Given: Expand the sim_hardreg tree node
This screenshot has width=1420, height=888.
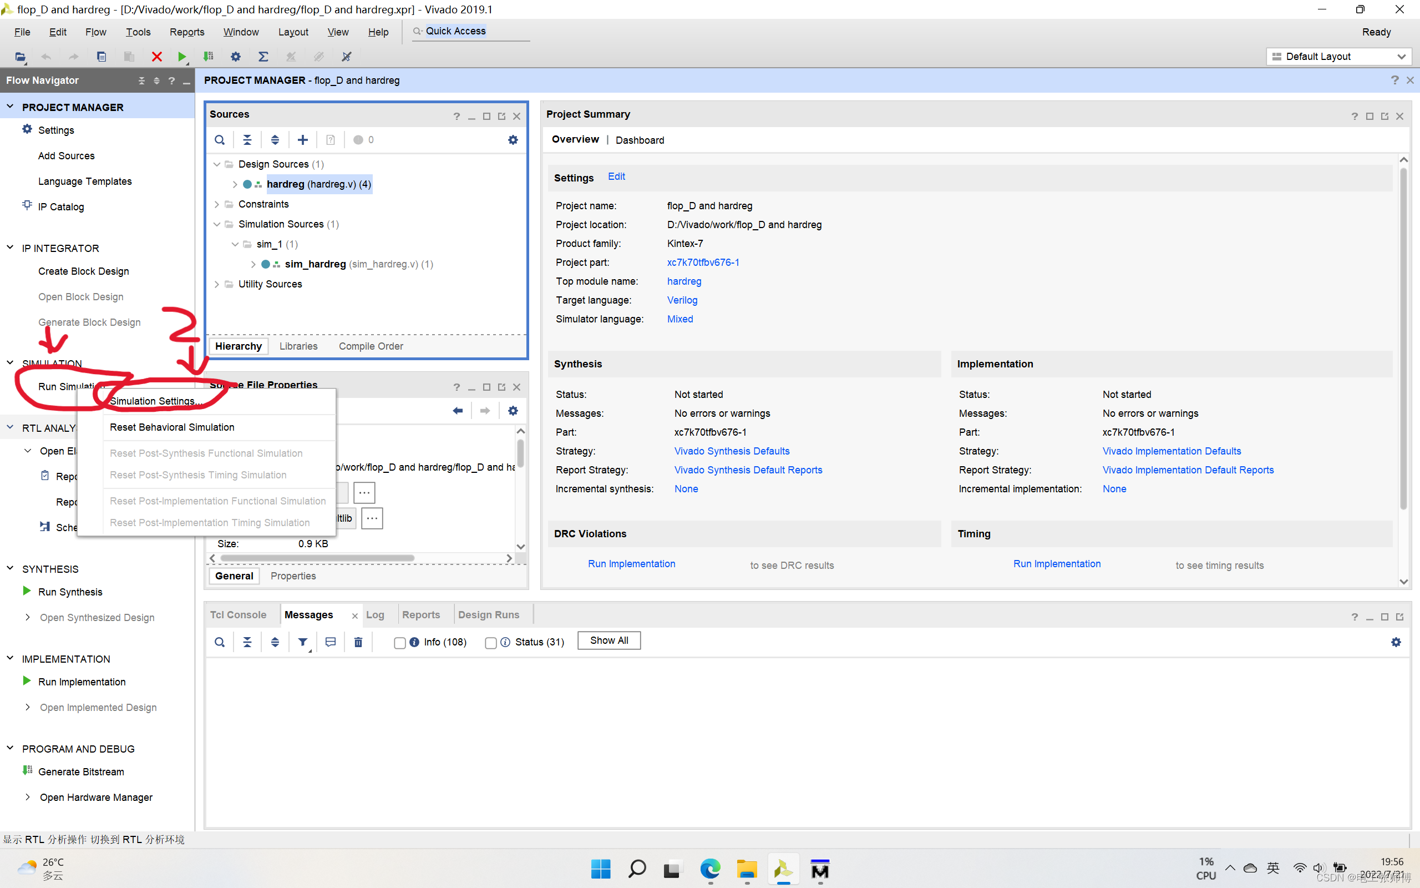Looking at the screenshot, I should [253, 264].
